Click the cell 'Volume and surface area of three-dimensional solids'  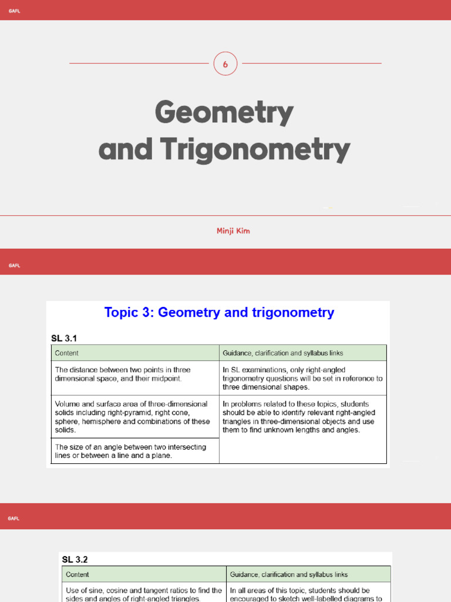click(x=135, y=417)
